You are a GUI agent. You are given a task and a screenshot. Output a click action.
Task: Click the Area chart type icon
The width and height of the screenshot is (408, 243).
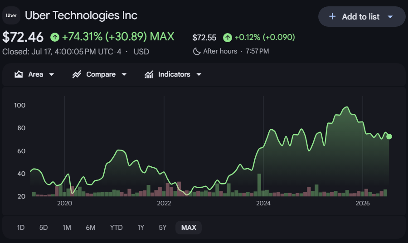click(x=19, y=74)
